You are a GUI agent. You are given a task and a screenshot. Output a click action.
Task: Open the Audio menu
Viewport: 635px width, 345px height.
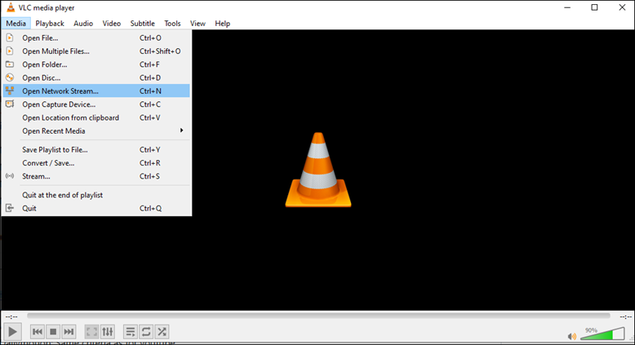pos(83,24)
